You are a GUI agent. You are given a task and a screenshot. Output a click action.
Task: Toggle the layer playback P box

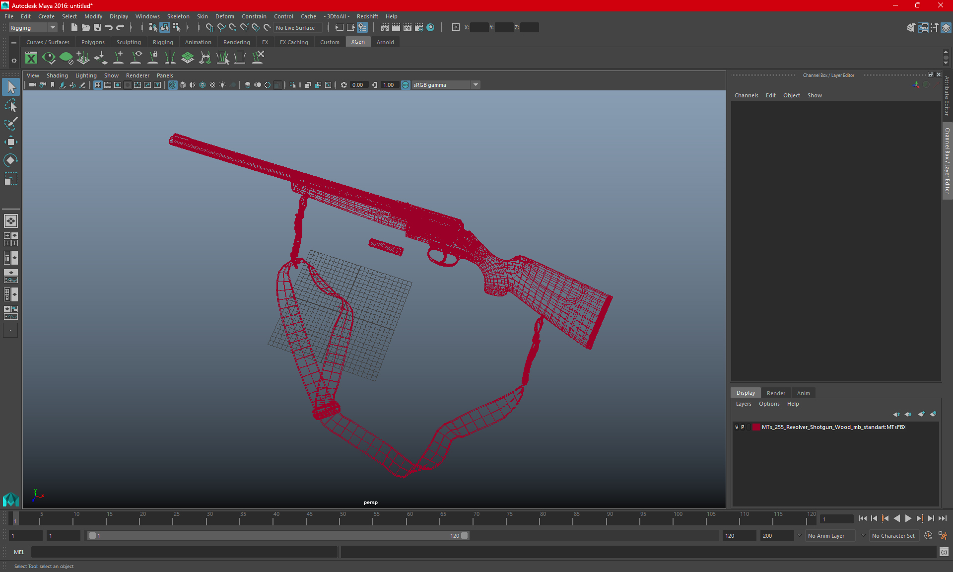[743, 427]
